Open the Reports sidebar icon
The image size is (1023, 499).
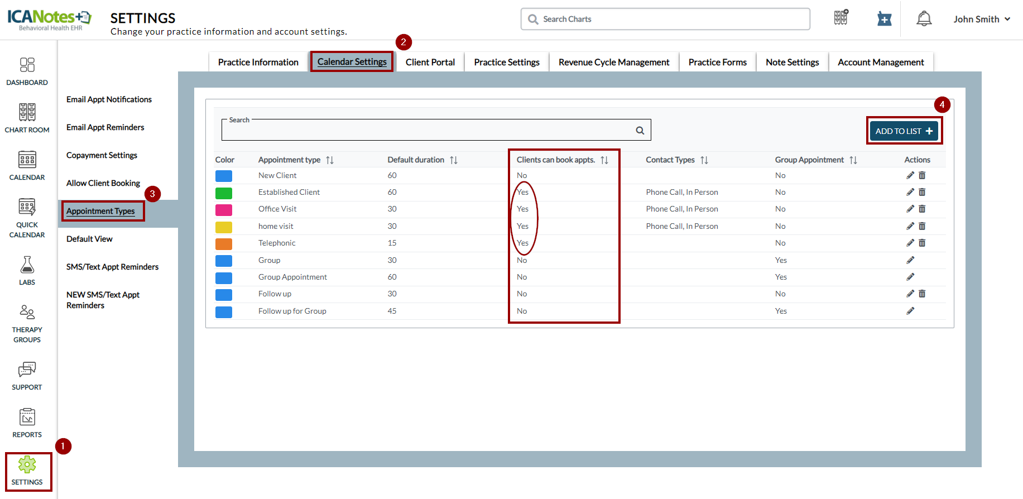tap(27, 423)
